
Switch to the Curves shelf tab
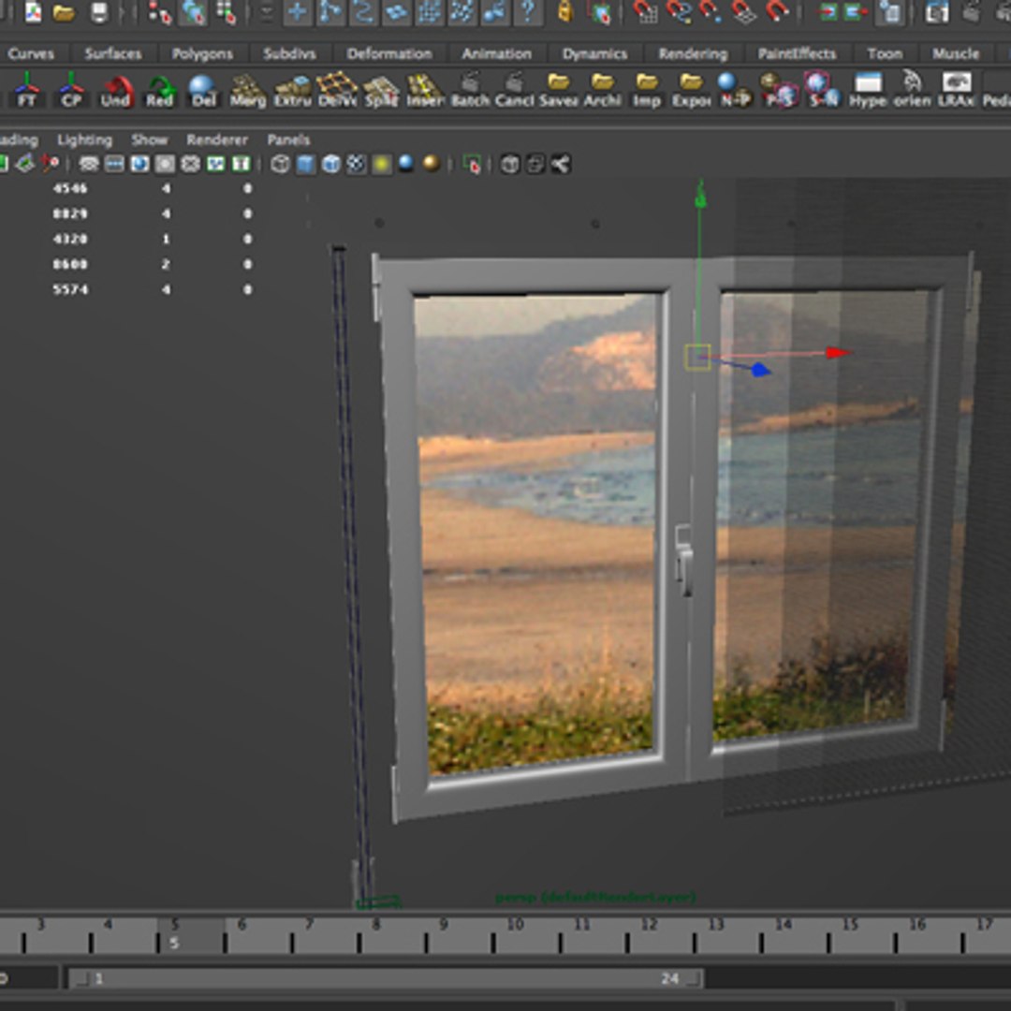[31, 53]
